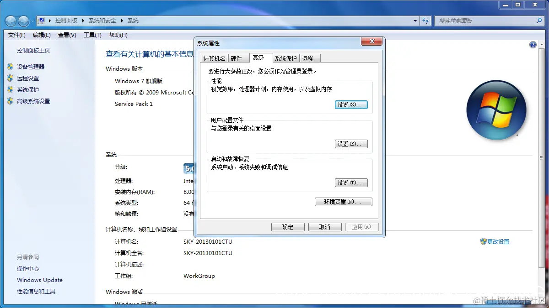Click the 更改设置 link
549x308 pixels.
pyautogui.click(x=498, y=242)
